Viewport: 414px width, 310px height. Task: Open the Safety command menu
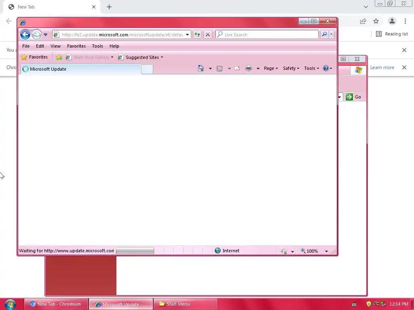pyautogui.click(x=291, y=68)
